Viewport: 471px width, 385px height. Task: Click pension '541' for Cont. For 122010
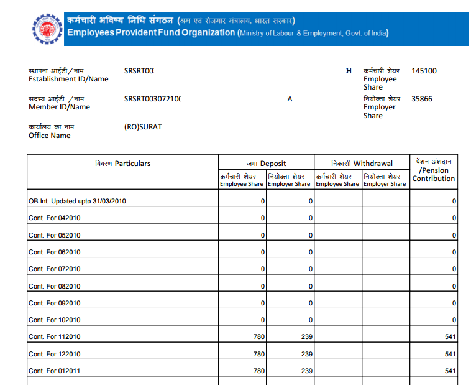(x=450, y=355)
